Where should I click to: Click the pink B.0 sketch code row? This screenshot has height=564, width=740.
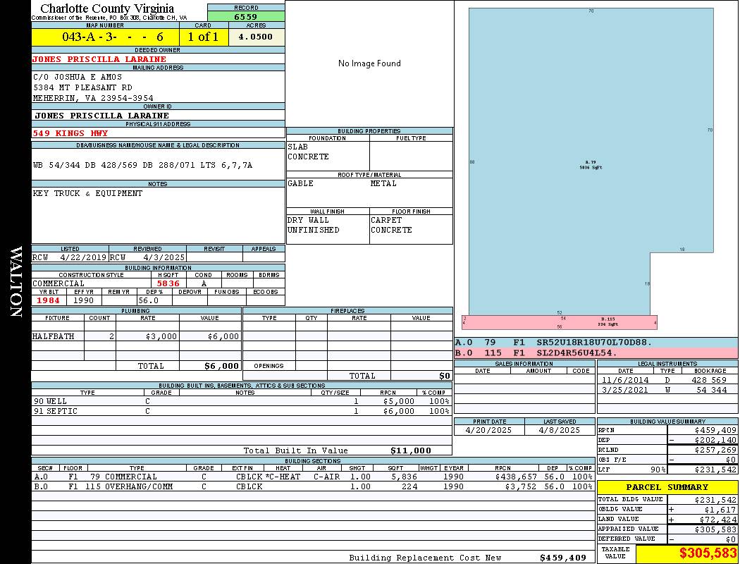(x=596, y=352)
